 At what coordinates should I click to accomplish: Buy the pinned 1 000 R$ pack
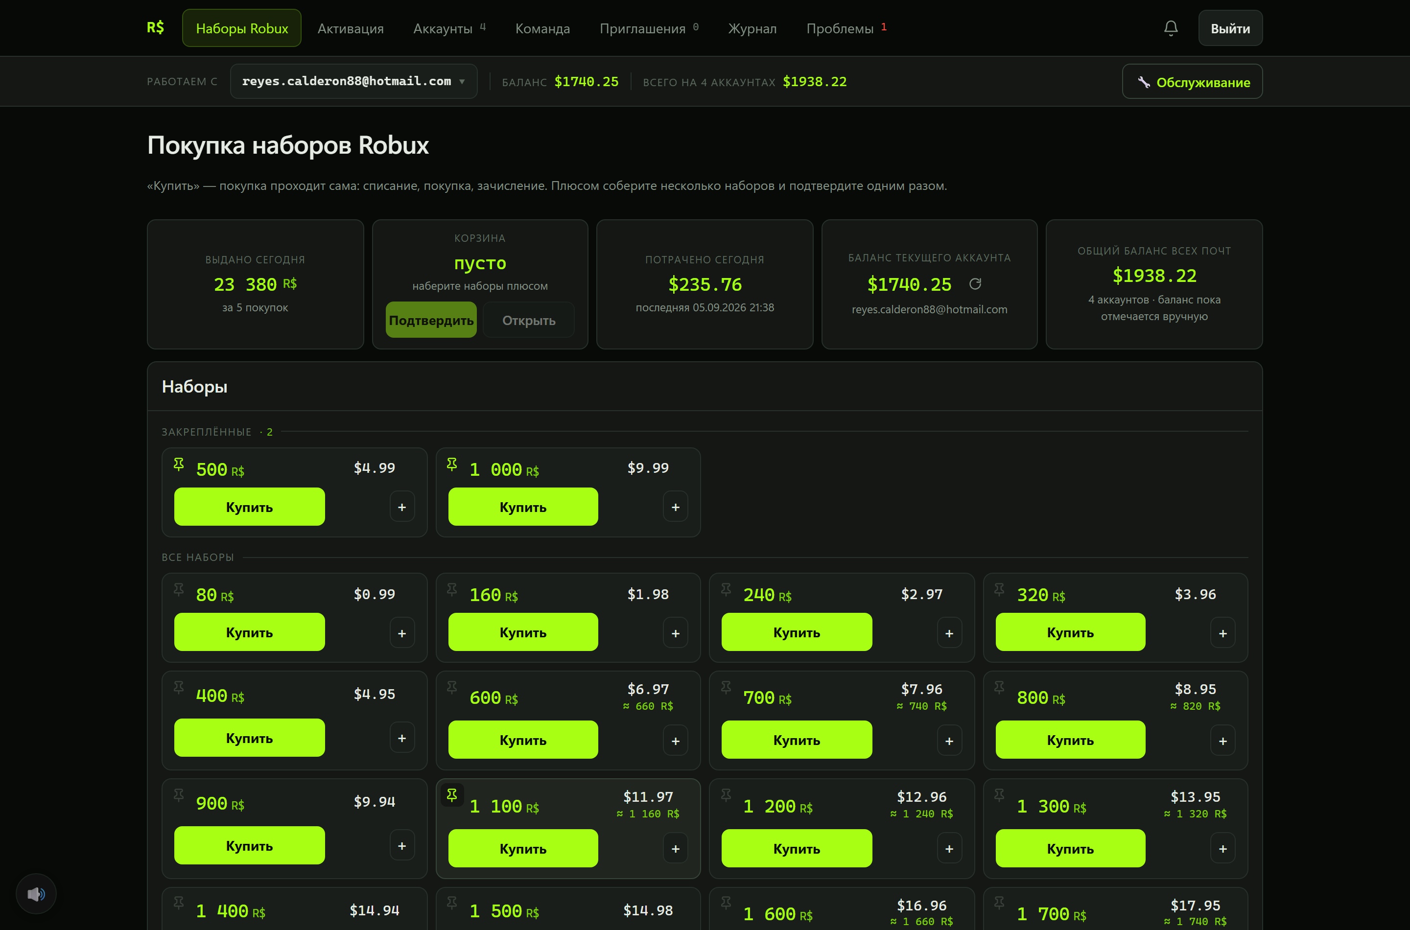tap(523, 507)
